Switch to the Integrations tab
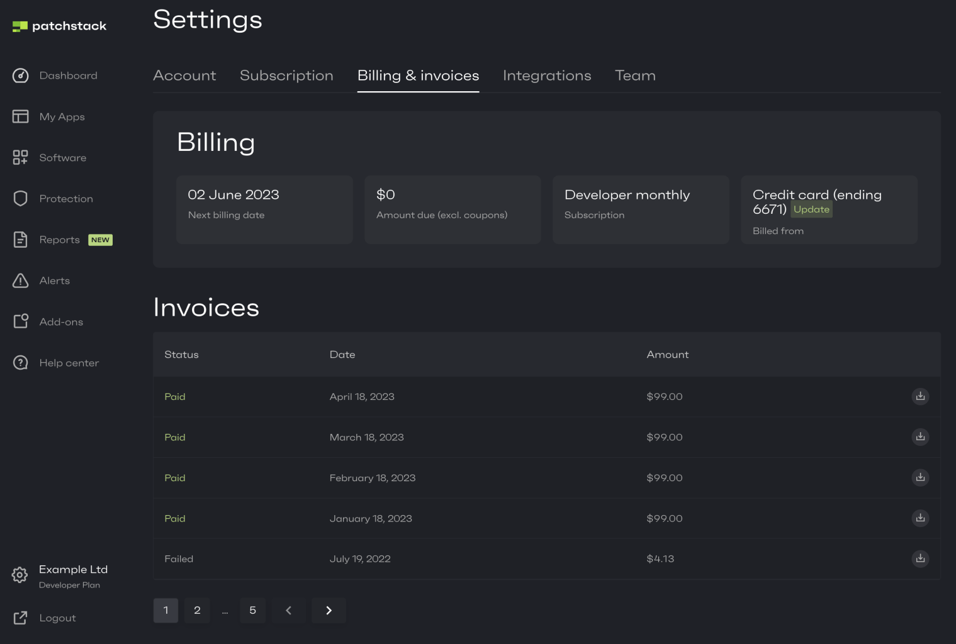The width and height of the screenshot is (956, 644). [547, 75]
